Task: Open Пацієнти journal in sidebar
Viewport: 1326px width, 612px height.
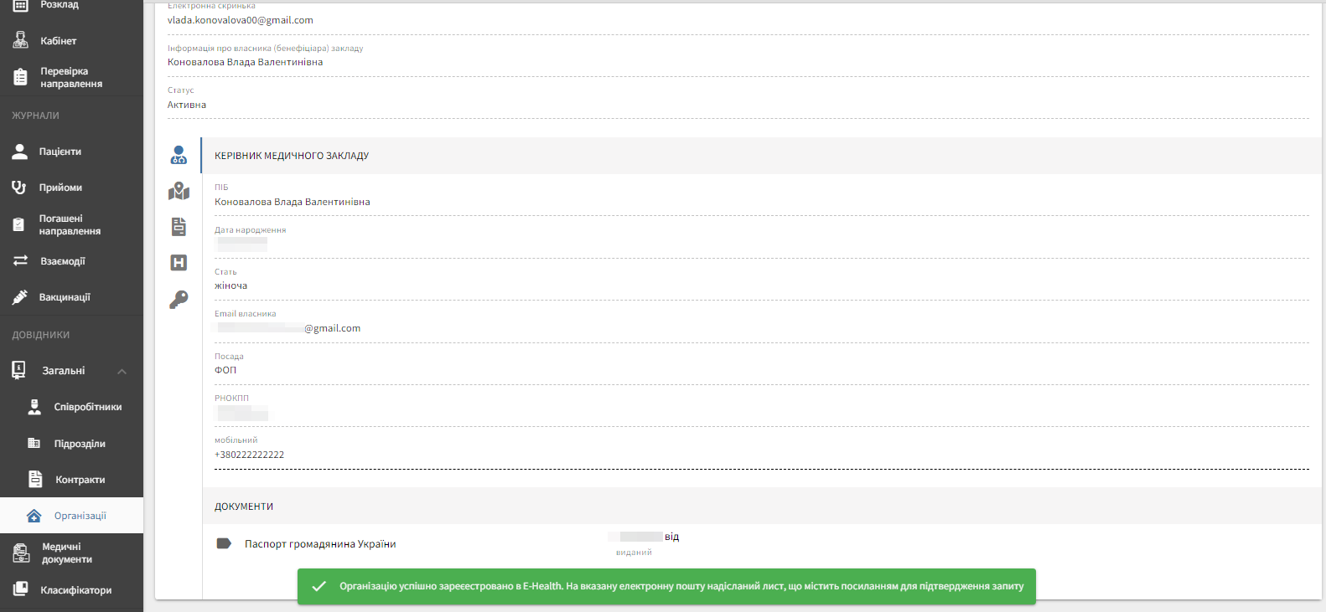Action: [x=60, y=152]
